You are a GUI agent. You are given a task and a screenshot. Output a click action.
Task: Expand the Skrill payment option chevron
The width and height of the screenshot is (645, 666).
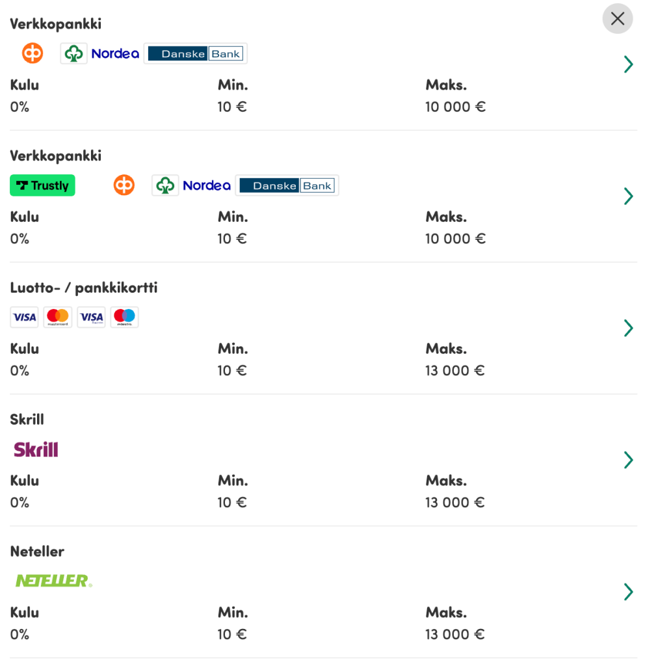629,460
